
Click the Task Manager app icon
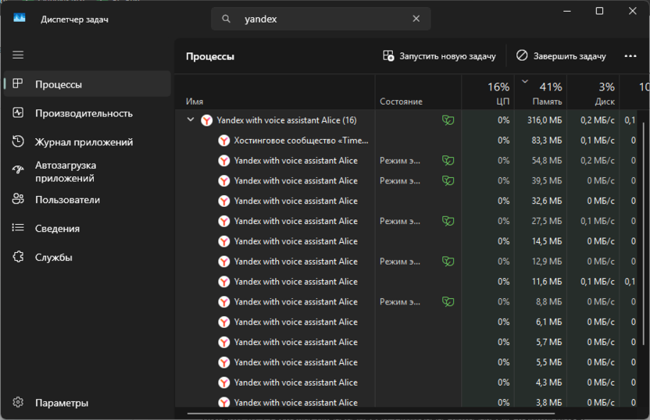pos(20,19)
